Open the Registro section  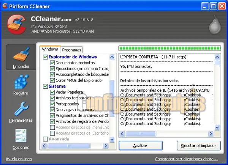(21, 85)
